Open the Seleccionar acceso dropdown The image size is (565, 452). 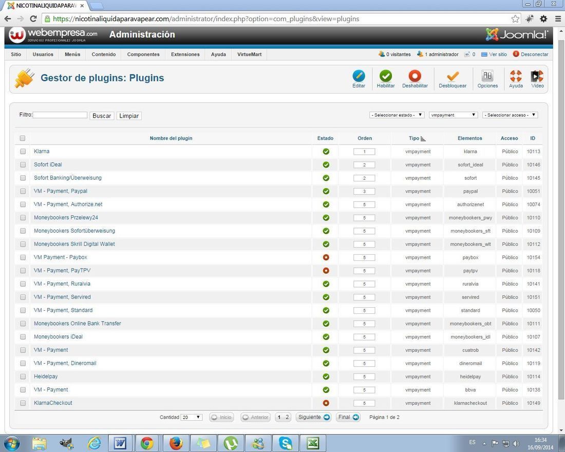510,115
